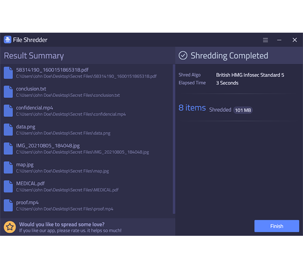Screen dimensions: 303x268
Task: Click the star rating icon
Action: (x=10, y=227)
